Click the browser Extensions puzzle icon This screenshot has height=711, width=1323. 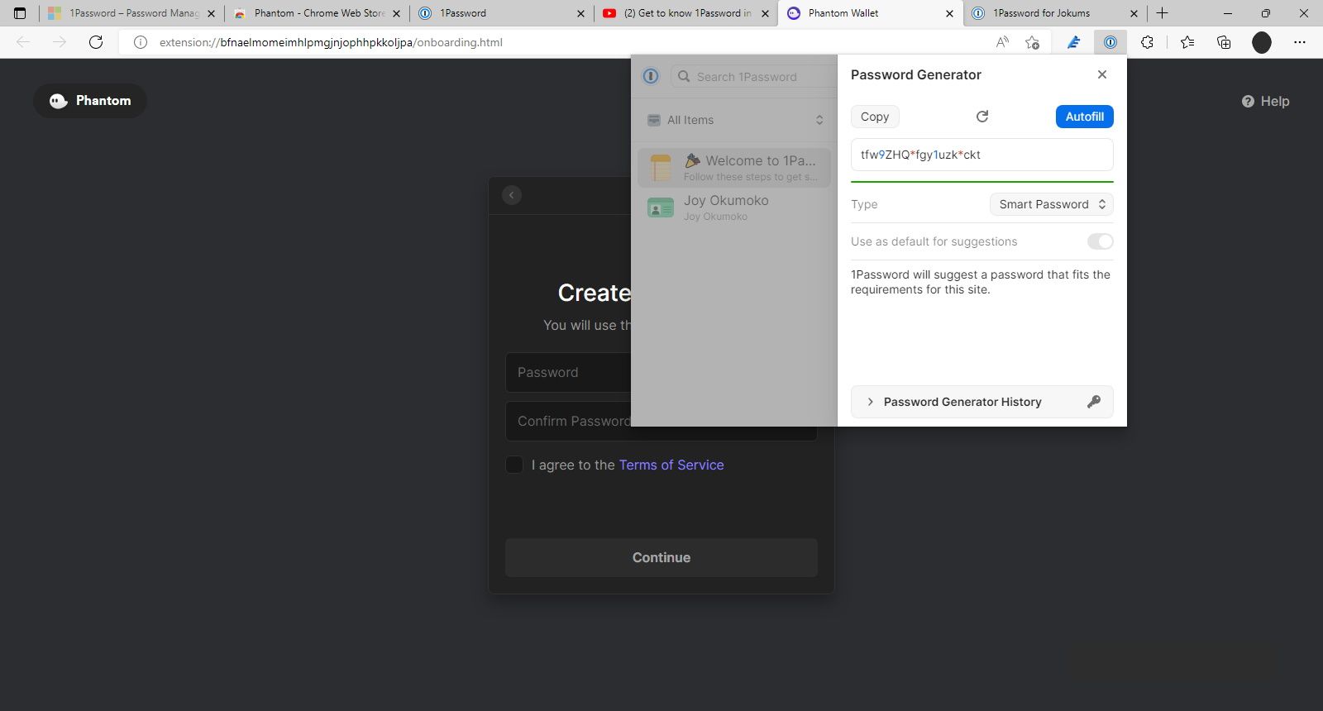pos(1147,42)
